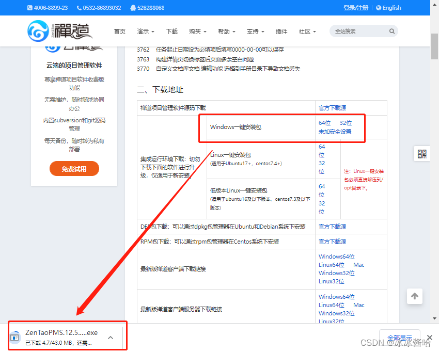Click the 登录/注册 link
This screenshot has width=439, height=352.
tap(356, 8)
